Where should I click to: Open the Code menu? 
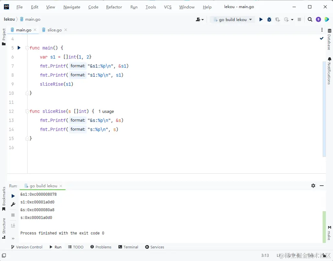[93, 7]
